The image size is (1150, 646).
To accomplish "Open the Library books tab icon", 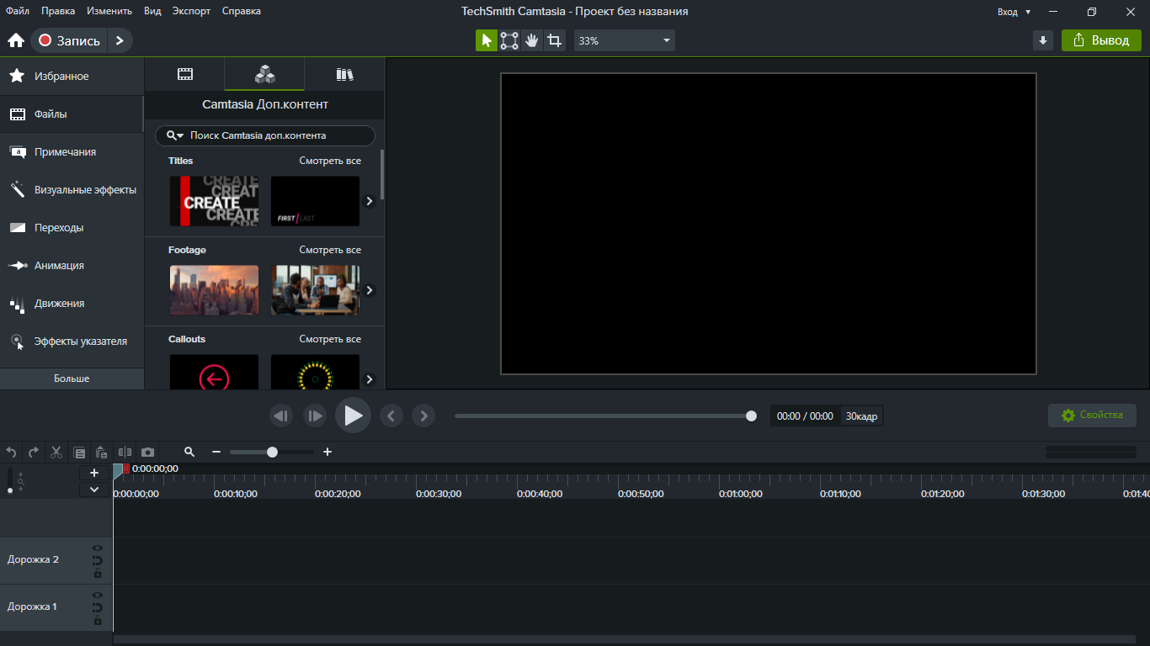I will pyautogui.click(x=344, y=74).
